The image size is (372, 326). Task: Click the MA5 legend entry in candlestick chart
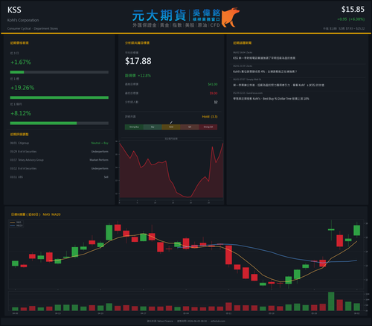tap(16, 223)
